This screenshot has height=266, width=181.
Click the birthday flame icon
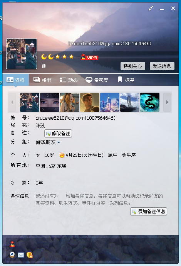[62, 155]
